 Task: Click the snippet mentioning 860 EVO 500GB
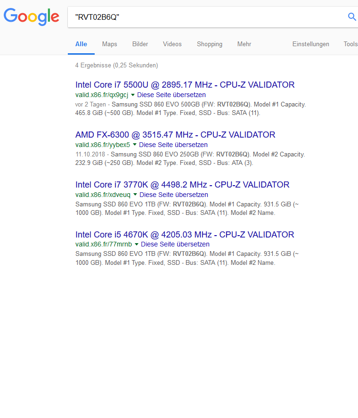(191, 108)
